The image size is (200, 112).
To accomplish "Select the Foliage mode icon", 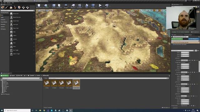I will [15, 7].
